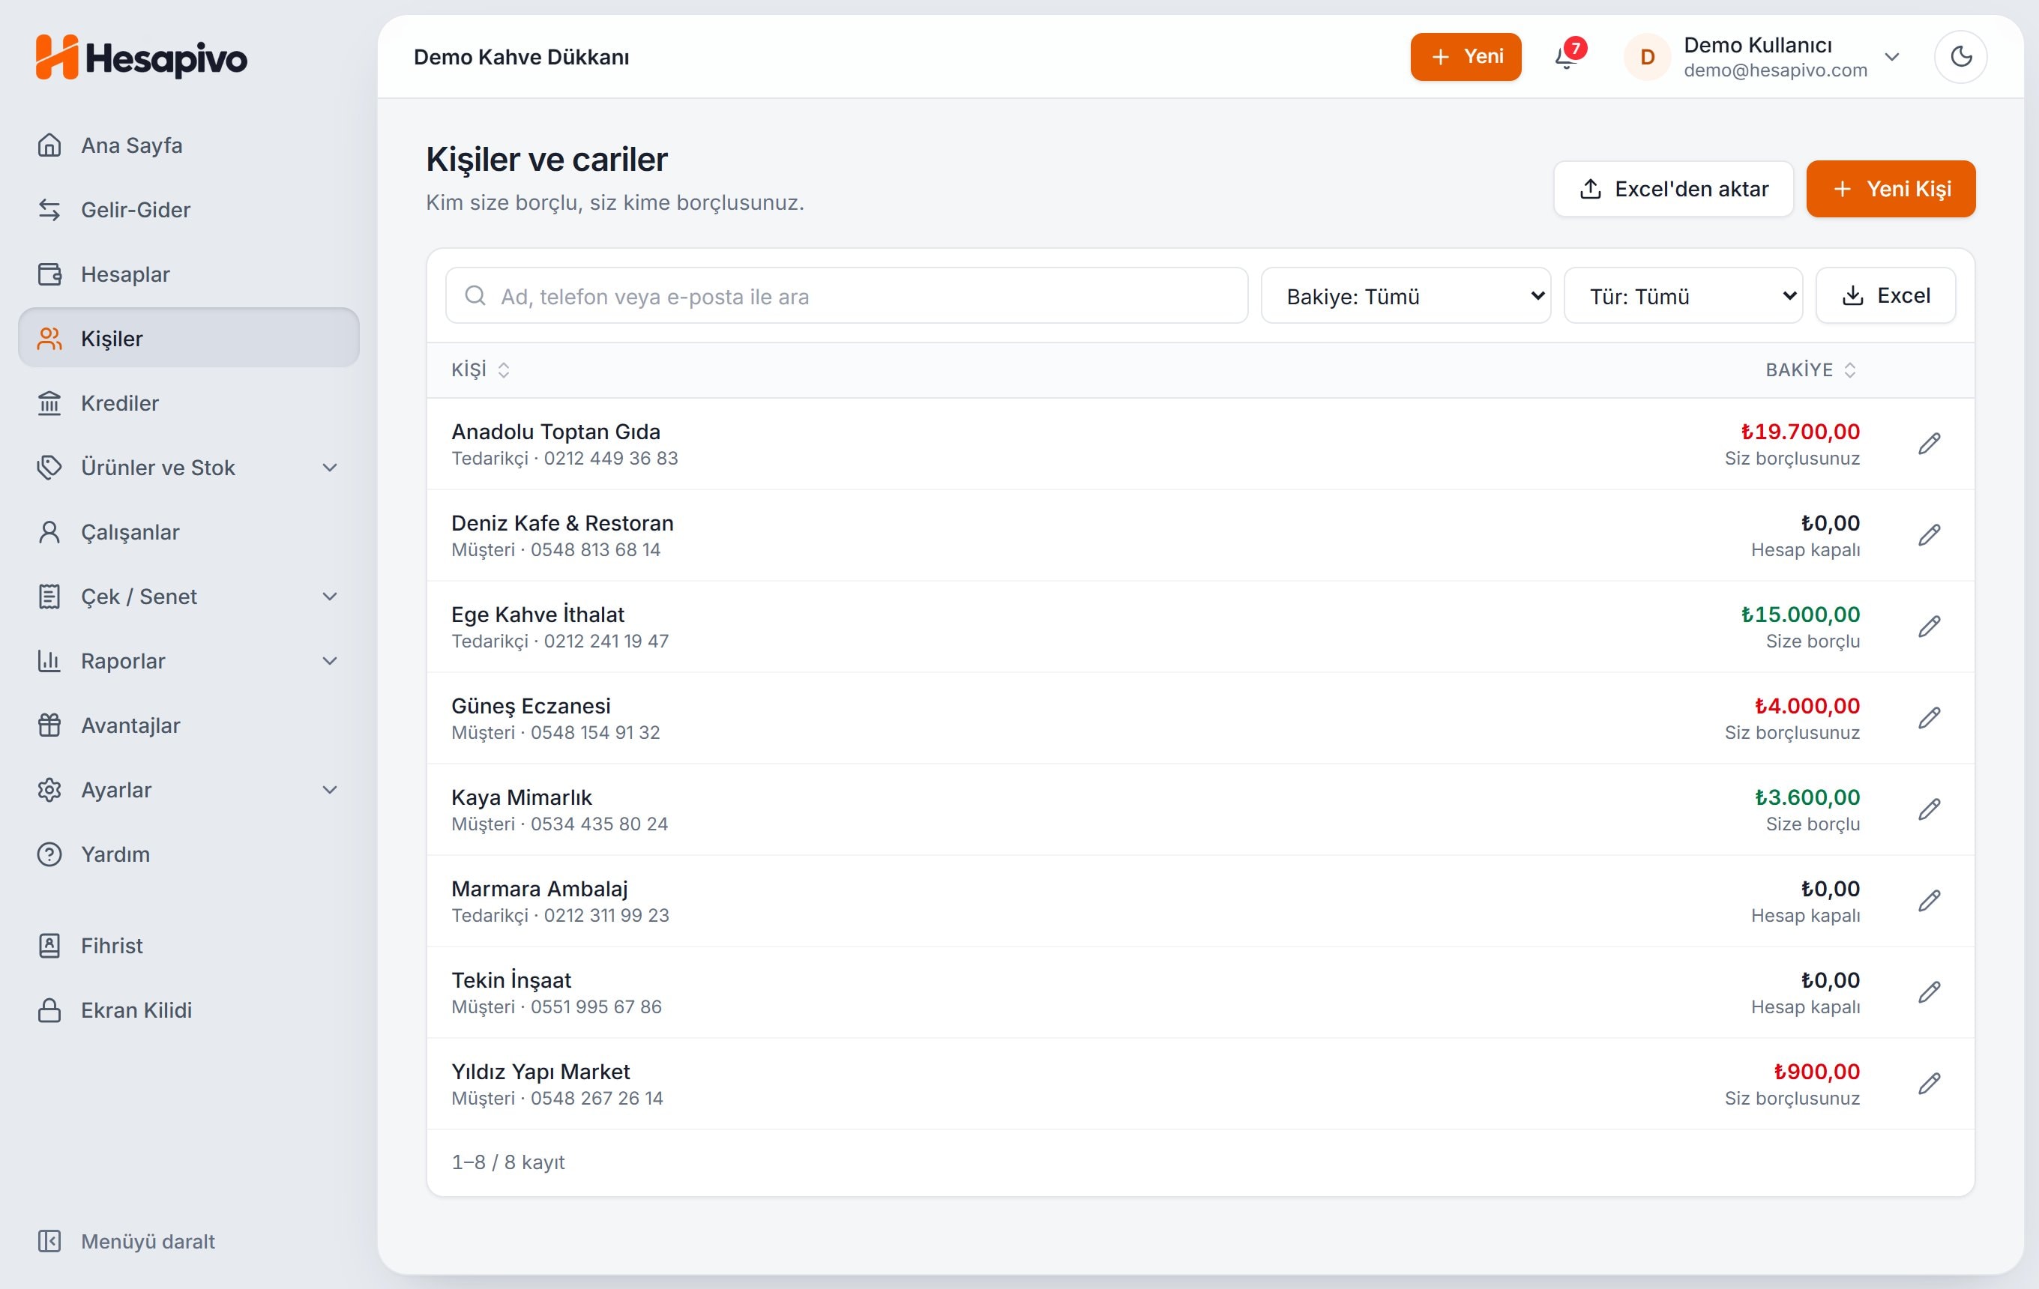This screenshot has height=1289, width=2039.
Task: Open Hesaplar in sidebar
Action: pyautogui.click(x=189, y=274)
